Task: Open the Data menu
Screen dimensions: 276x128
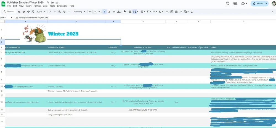Action: [45, 6]
